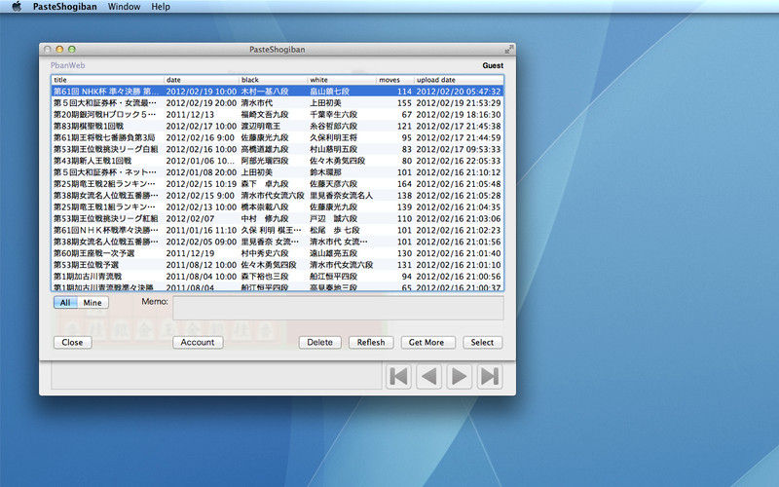Select the row 第25期竜王戦2組ランキン
This screenshot has height=487, width=779.
pos(278,184)
